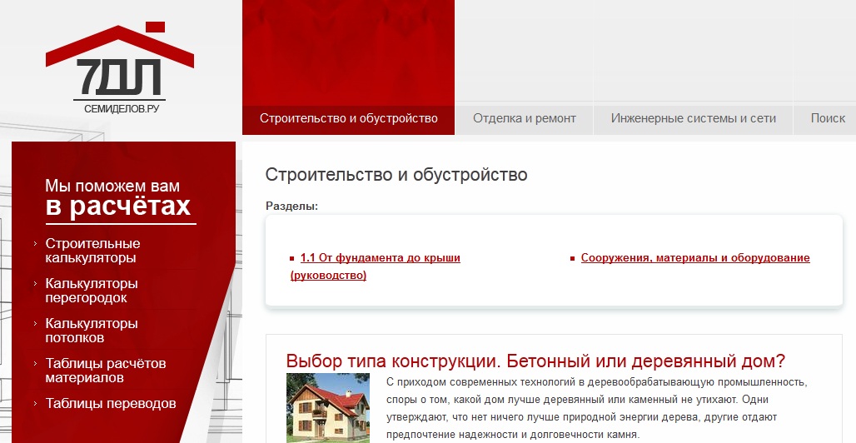Click red bullet before 1.1 От фундамента
856x443 pixels.
point(292,259)
